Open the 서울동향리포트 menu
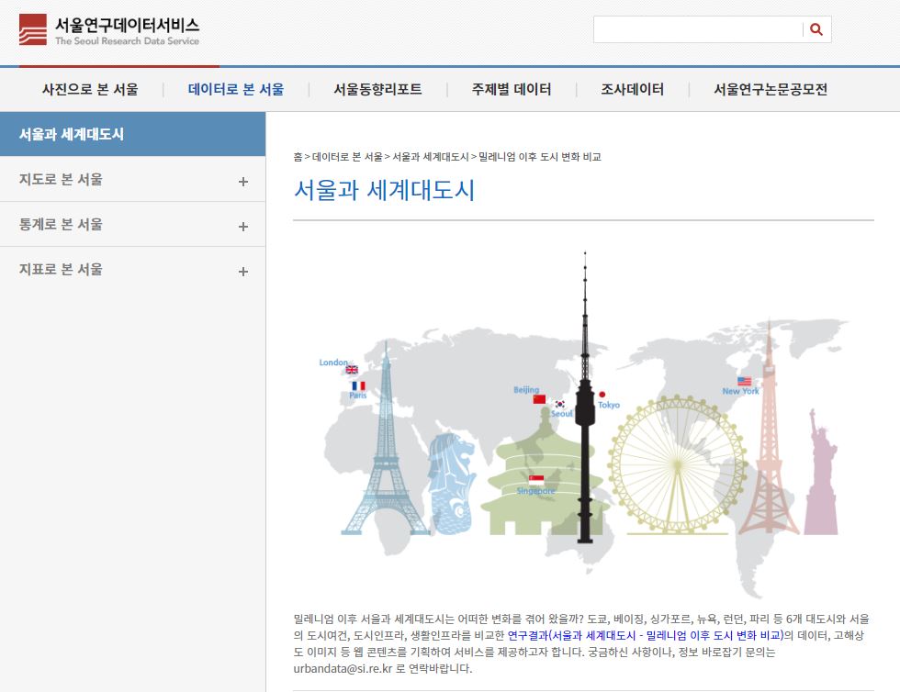This screenshot has width=900, height=692. (x=377, y=90)
